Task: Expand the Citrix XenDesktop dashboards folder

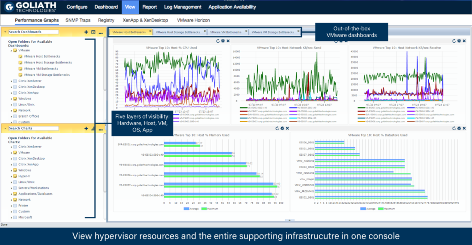Action: point(11,86)
